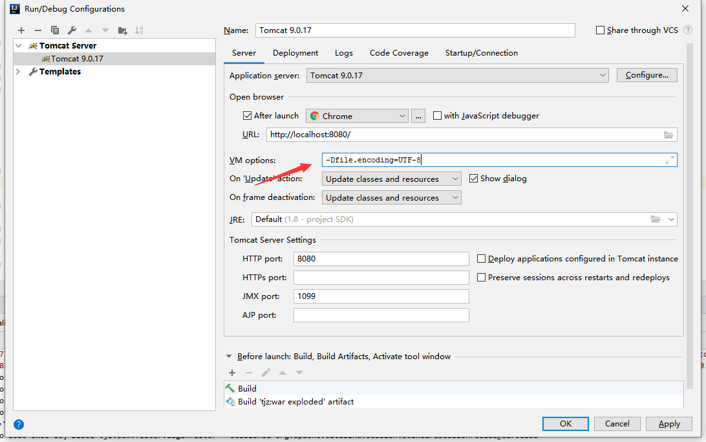The image size is (706, 442).
Task: Enable Preserve sessions across restarts and redeploys
Action: pyautogui.click(x=481, y=278)
